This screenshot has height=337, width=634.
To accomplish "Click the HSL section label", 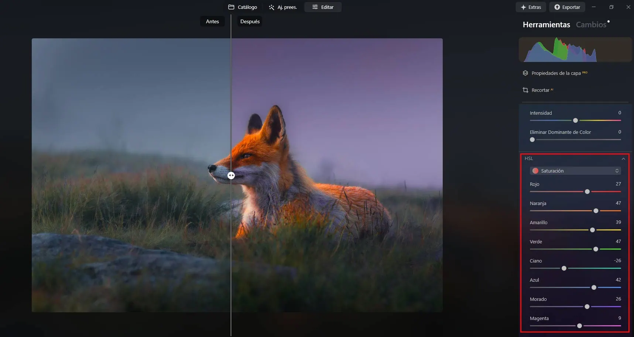I will click(x=528, y=159).
